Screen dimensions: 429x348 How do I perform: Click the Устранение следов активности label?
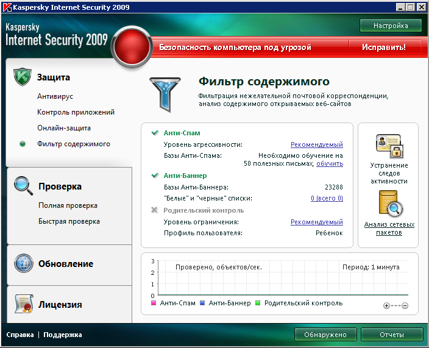click(389, 173)
